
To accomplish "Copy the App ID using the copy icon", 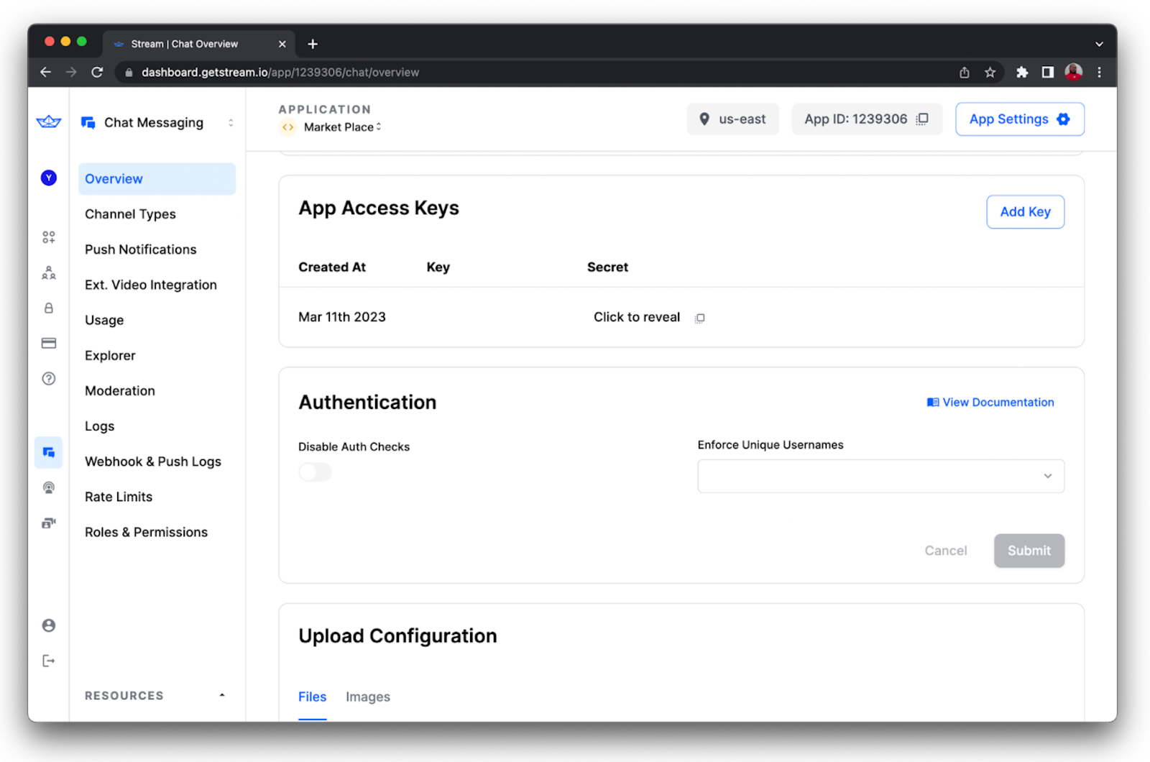I will pos(922,119).
